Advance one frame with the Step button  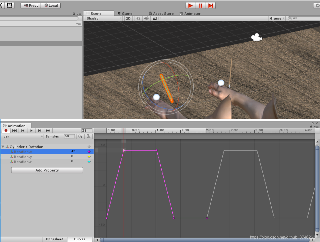pos(210,5)
